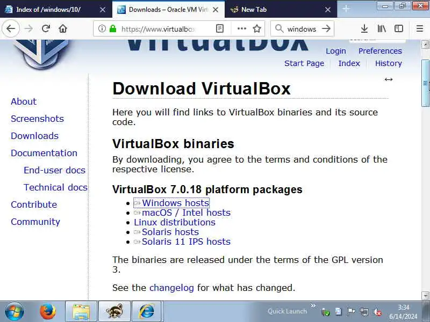Open the Firefox home page
Image resolution: width=430 pixels, height=322 pixels.
(63, 28)
